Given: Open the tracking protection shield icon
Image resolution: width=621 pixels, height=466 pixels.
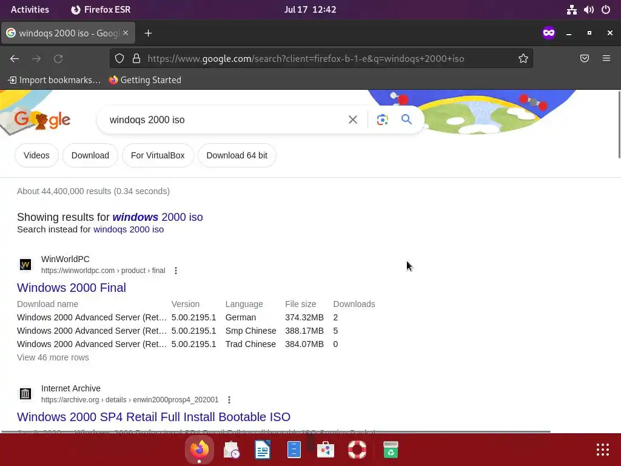Looking at the screenshot, I should pos(119,59).
